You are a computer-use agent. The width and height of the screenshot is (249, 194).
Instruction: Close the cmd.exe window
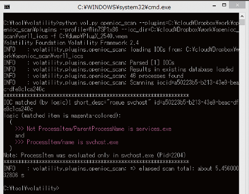(x=237, y=5)
